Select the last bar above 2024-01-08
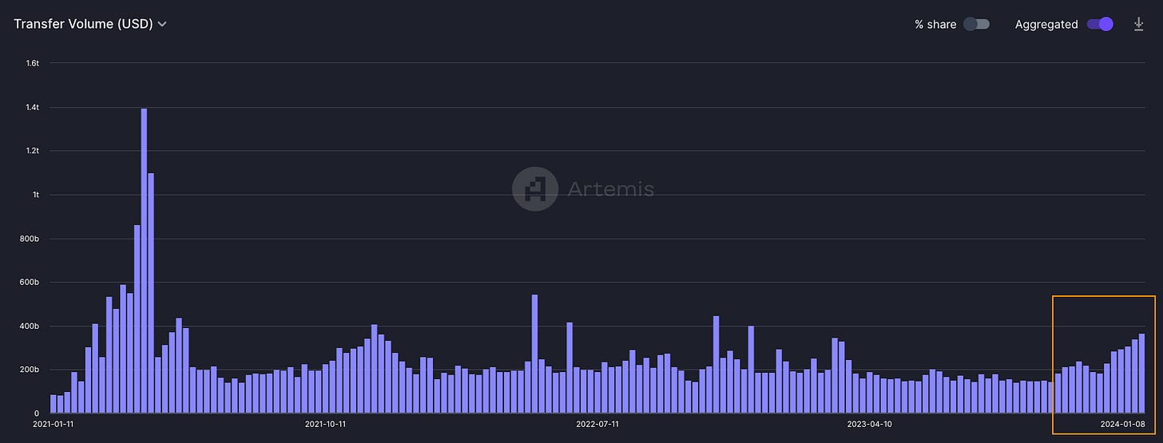This screenshot has height=443, width=1163. (1141, 374)
